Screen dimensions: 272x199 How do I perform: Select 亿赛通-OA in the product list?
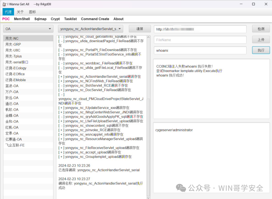click(28, 139)
